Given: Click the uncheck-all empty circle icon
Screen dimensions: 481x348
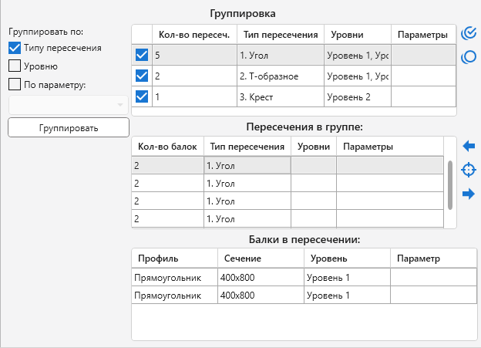Looking at the screenshot, I should click(x=467, y=57).
